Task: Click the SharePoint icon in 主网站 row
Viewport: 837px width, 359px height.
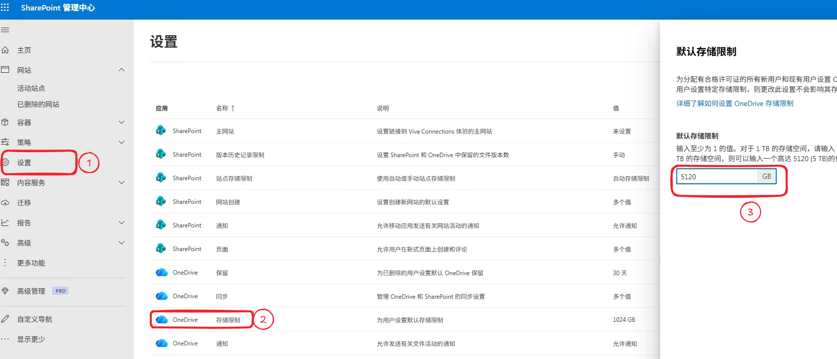Action: coord(161,131)
